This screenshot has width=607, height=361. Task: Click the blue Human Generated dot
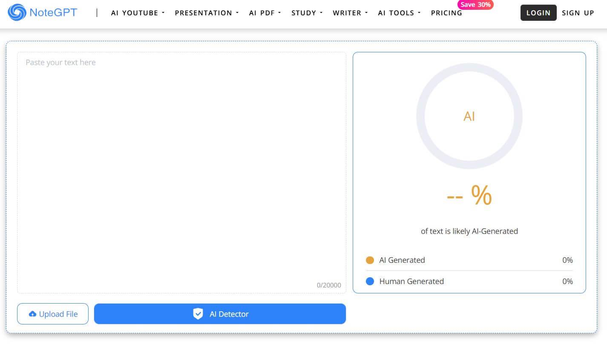[370, 281]
